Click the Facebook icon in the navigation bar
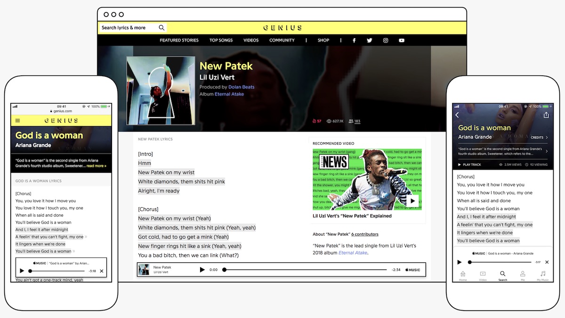This screenshot has width=565, height=318. (354, 40)
